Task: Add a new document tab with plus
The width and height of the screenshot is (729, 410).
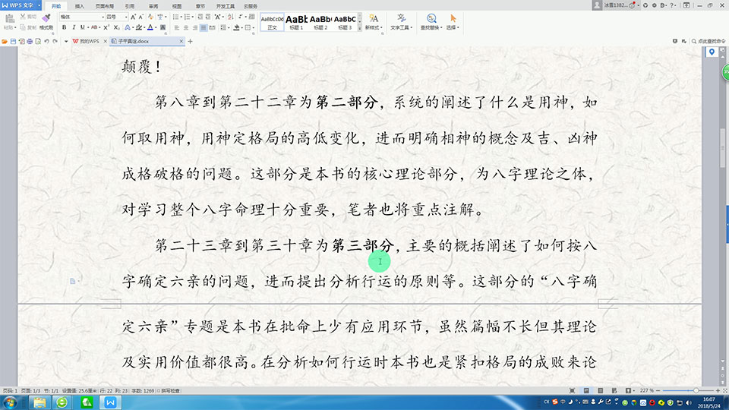Action: click(190, 41)
